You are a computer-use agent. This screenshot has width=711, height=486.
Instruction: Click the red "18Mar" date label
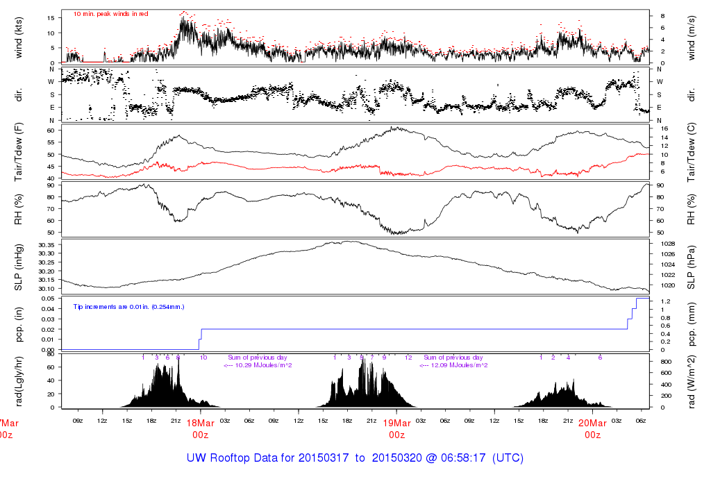[201, 423]
